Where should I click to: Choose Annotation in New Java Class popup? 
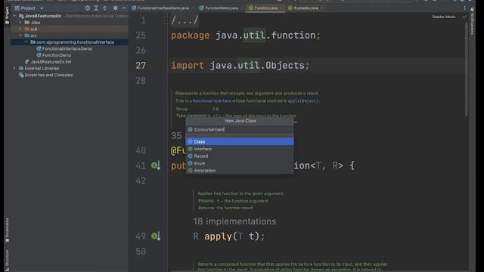[x=240, y=170]
